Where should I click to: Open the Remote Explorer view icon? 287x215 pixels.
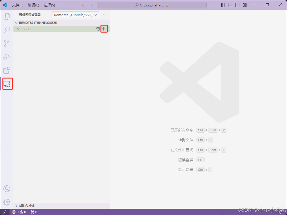point(7,84)
